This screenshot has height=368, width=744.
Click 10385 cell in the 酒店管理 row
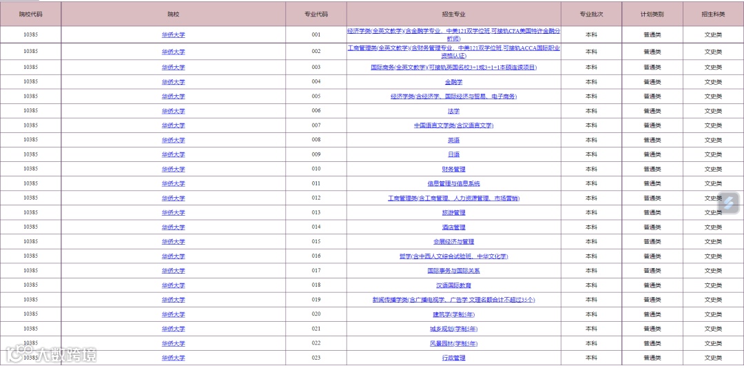click(31, 227)
